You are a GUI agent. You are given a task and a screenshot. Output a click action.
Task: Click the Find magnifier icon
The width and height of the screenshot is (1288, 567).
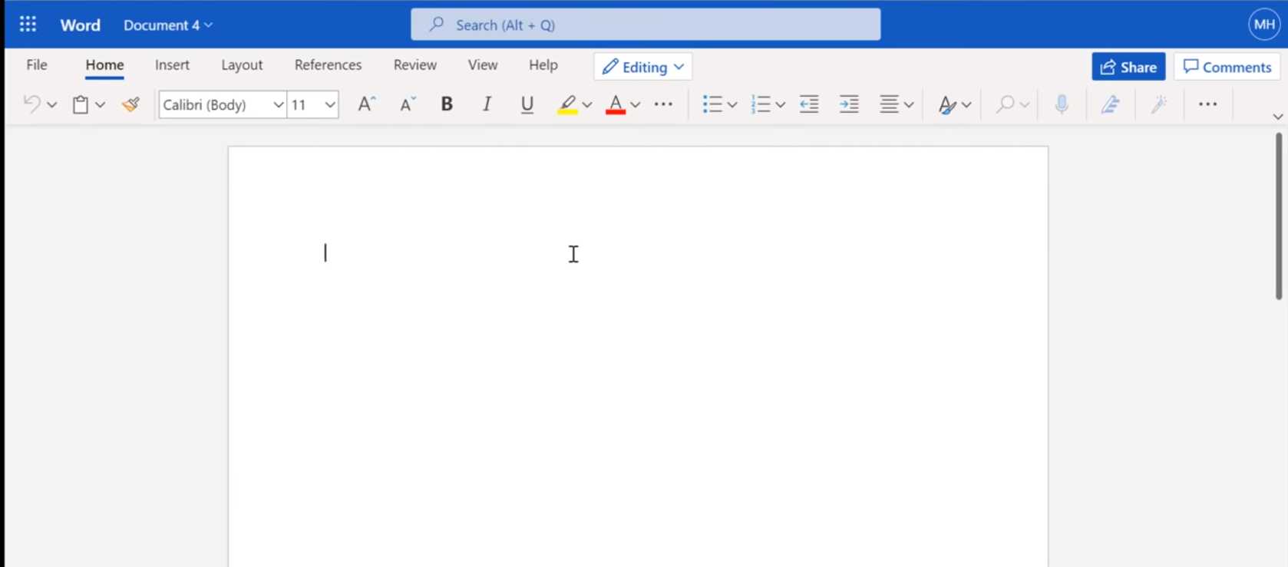[x=1005, y=104]
